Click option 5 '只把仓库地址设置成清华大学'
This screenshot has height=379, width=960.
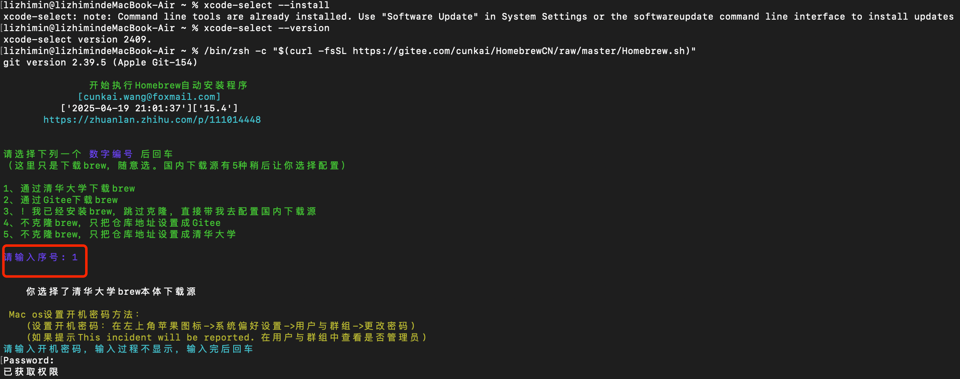click(x=119, y=235)
